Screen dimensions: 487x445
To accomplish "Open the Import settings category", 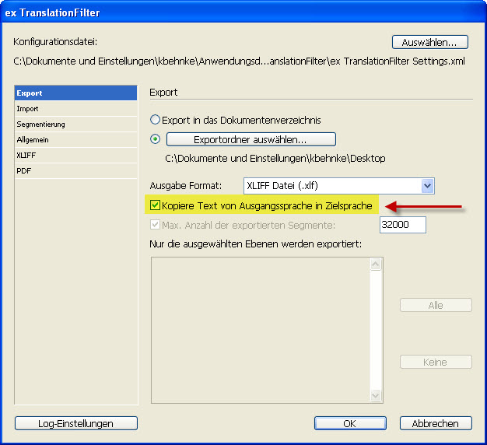I will pyautogui.click(x=75, y=109).
